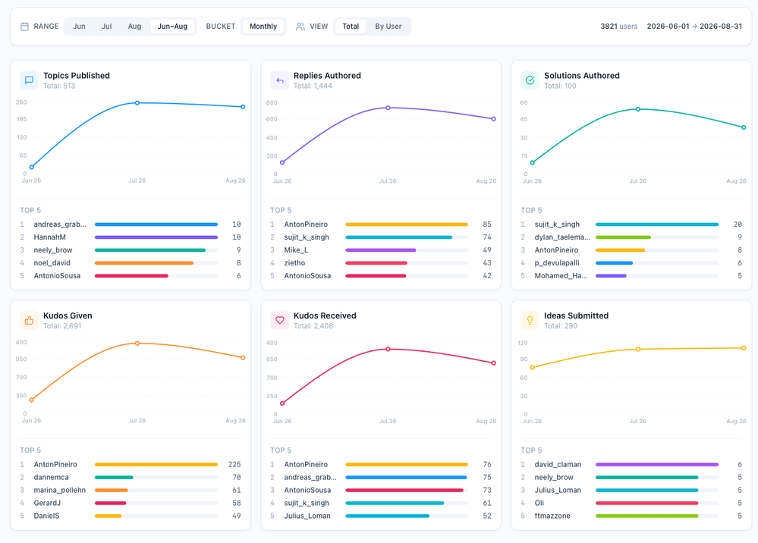Click the 2026-06-01 → 2026-08-31 date range

(694, 27)
